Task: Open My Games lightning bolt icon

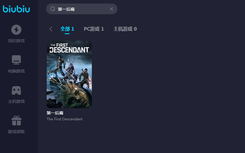Action: (x=16, y=30)
